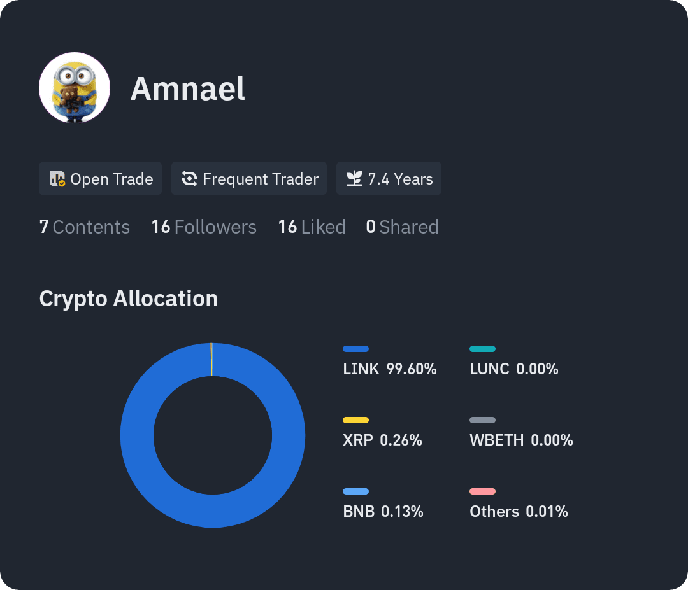688x590 pixels.
Task: Click the Crypto Allocation heading
Action: tap(129, 299)
